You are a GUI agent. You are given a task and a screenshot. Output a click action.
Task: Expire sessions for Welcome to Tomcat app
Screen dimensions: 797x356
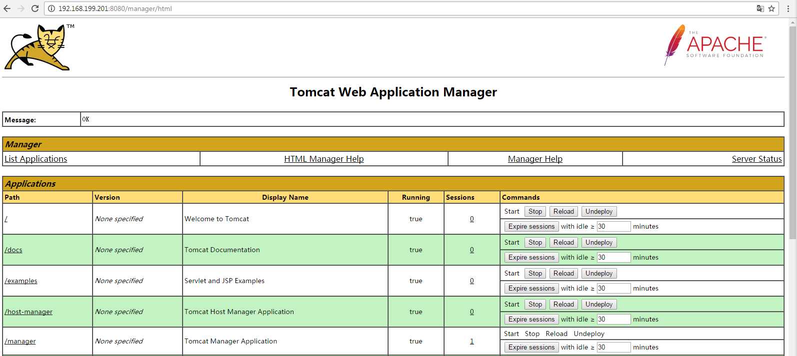(x=531, y=227)
